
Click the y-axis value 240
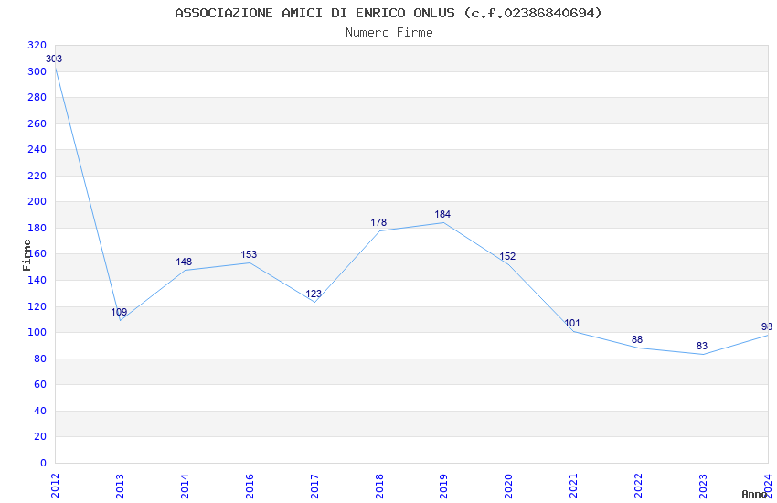(37, 149)
